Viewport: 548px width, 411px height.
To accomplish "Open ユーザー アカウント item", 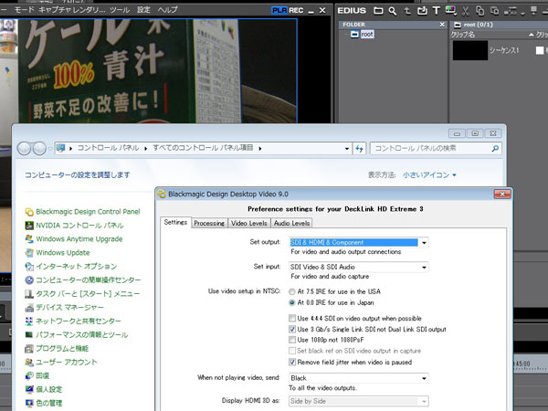I will coord(61,362).
